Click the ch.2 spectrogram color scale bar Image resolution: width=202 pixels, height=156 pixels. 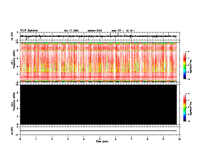coord(185,107)
